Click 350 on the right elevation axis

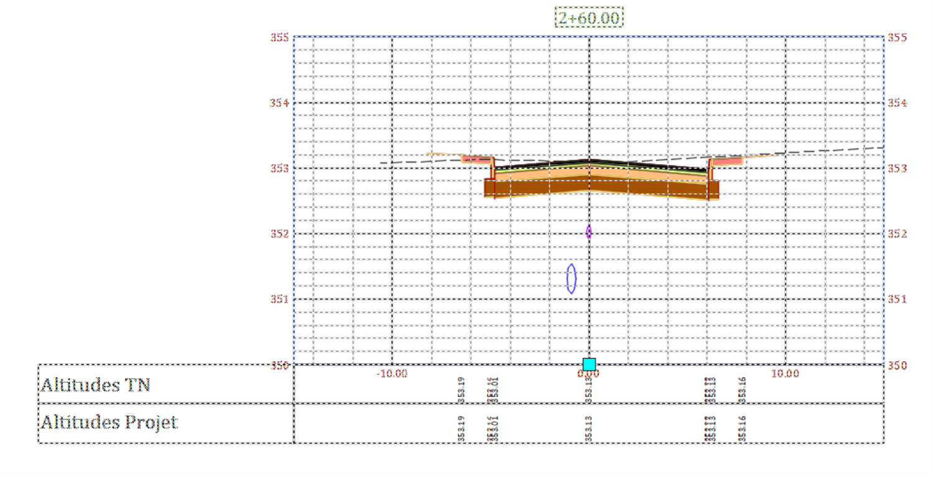click(x=898, y=365)
